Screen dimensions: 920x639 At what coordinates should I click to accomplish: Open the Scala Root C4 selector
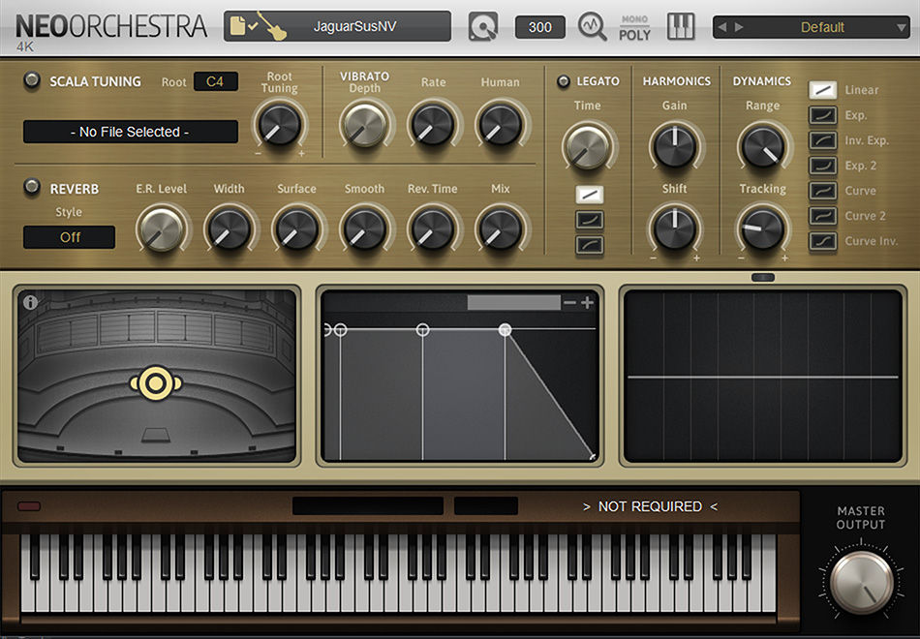pos(215,81)
